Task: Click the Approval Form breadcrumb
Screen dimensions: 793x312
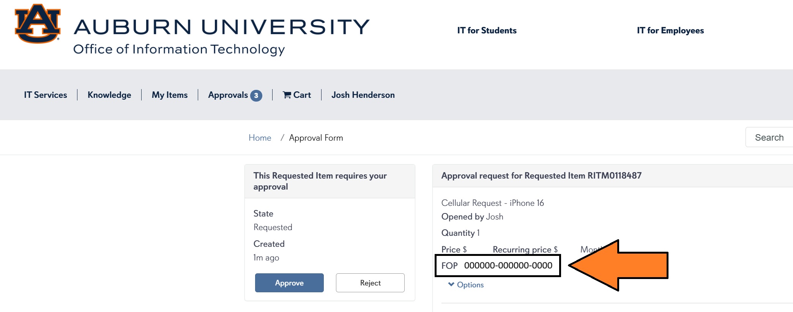Action: pos(316,138)
